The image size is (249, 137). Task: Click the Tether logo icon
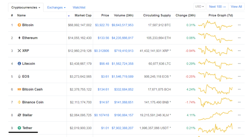click(19, 128)
